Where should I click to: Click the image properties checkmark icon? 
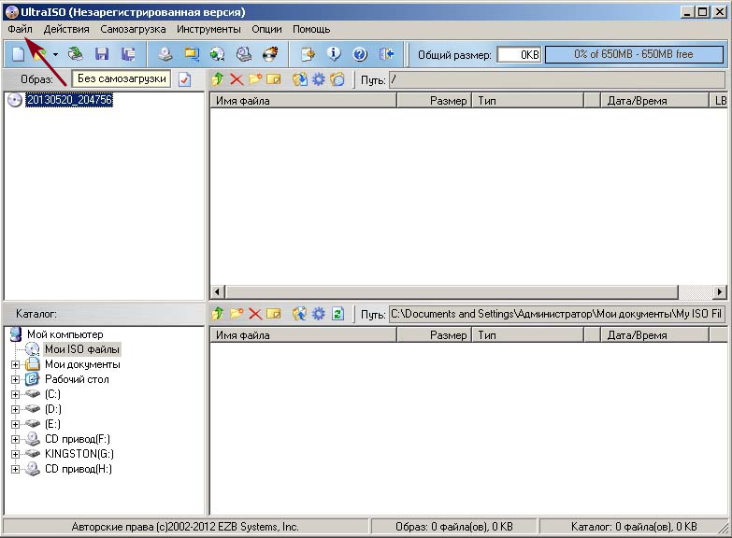185,79
